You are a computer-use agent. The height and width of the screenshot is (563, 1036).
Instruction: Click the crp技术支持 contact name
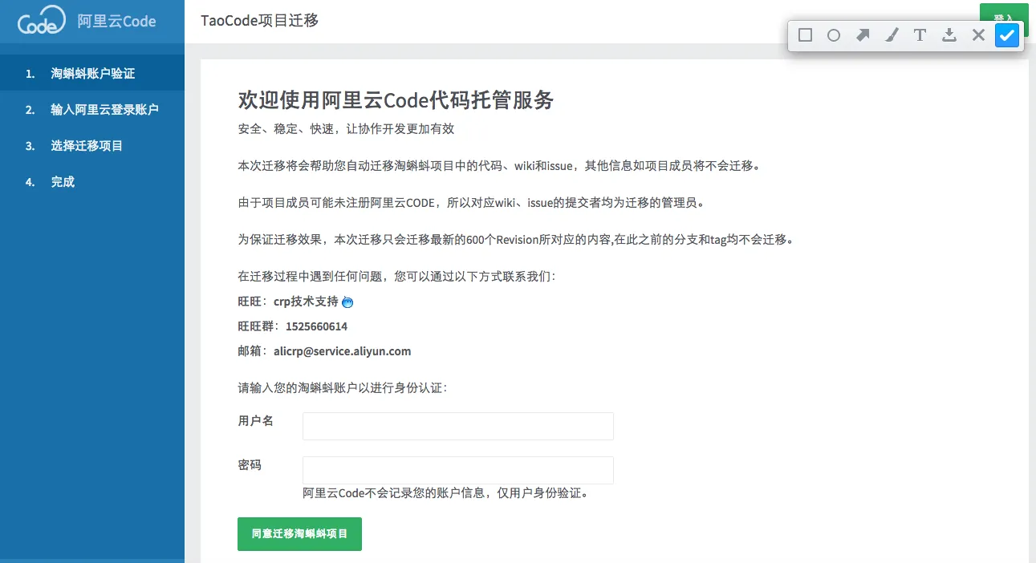tap(306, 302)
